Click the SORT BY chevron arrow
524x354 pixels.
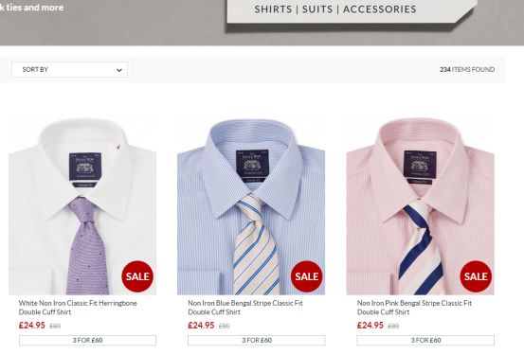tap(119, 70)
